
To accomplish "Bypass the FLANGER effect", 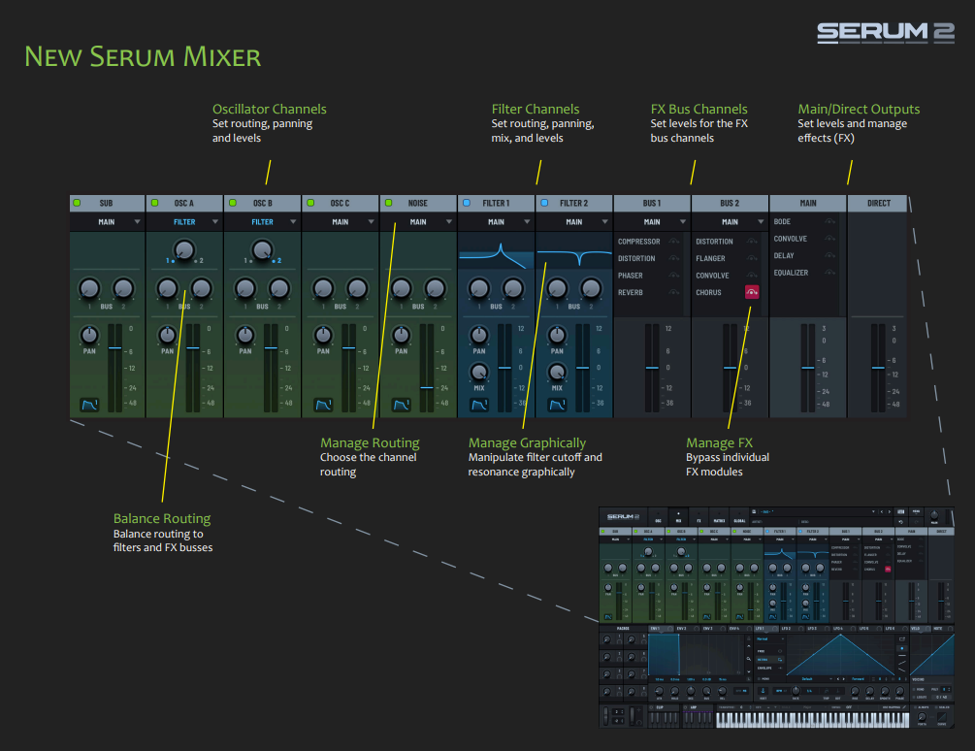I will click(752, 258).
